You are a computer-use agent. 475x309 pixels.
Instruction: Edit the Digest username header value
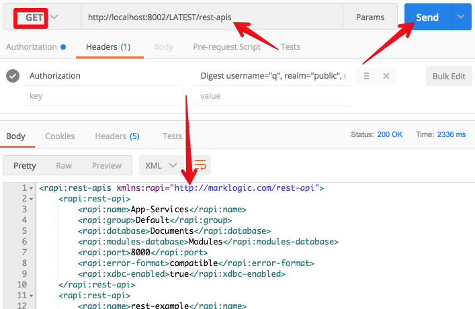[x=273, y=76]
